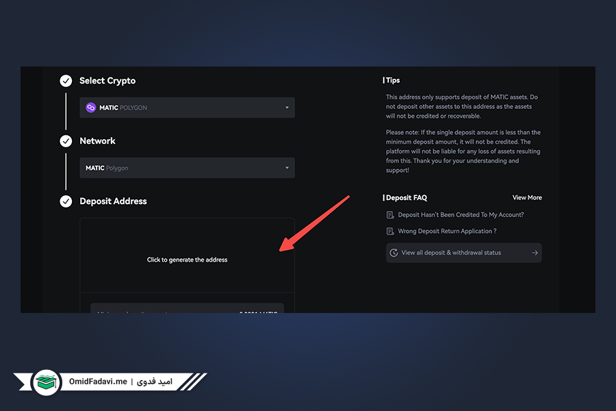The width and height of the screenshot is (616, 411).
Task: Click the clock history icon in status button
Action: (x=394, y=253)
